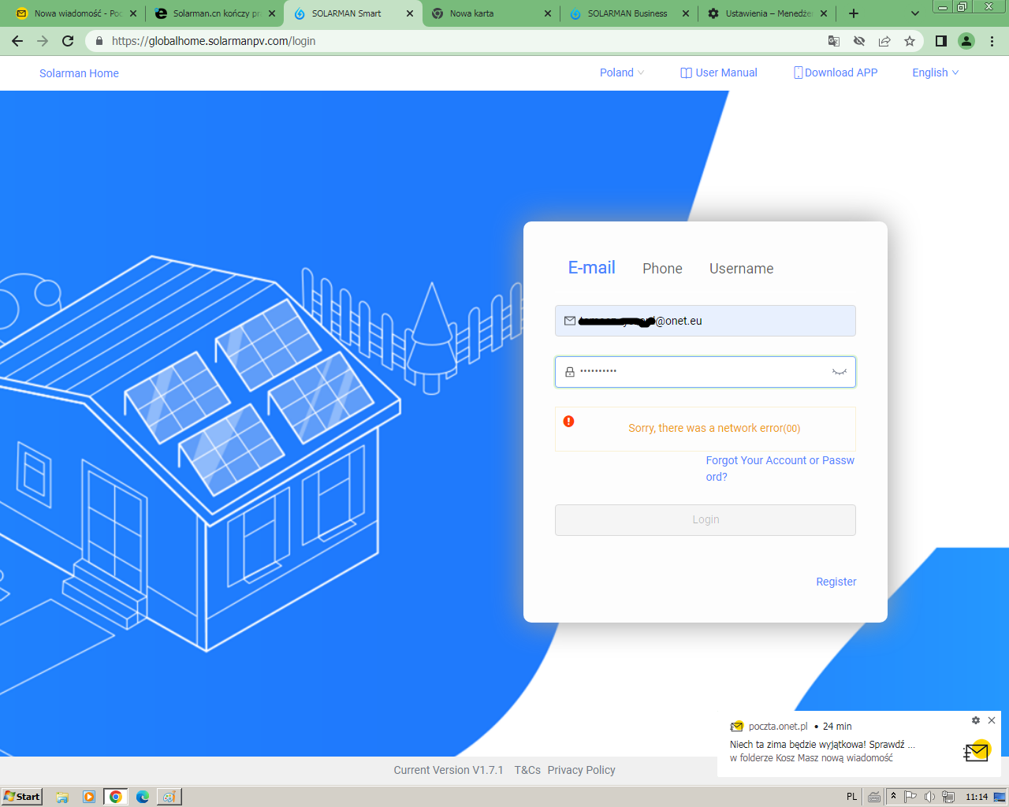Switch to the Nowa karta tab
Screen dimensions: 1009x807
pos(492,13)
